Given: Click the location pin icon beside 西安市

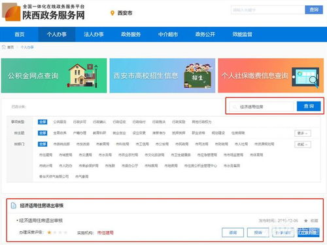Looking at the screenshot, I should 112,13.
